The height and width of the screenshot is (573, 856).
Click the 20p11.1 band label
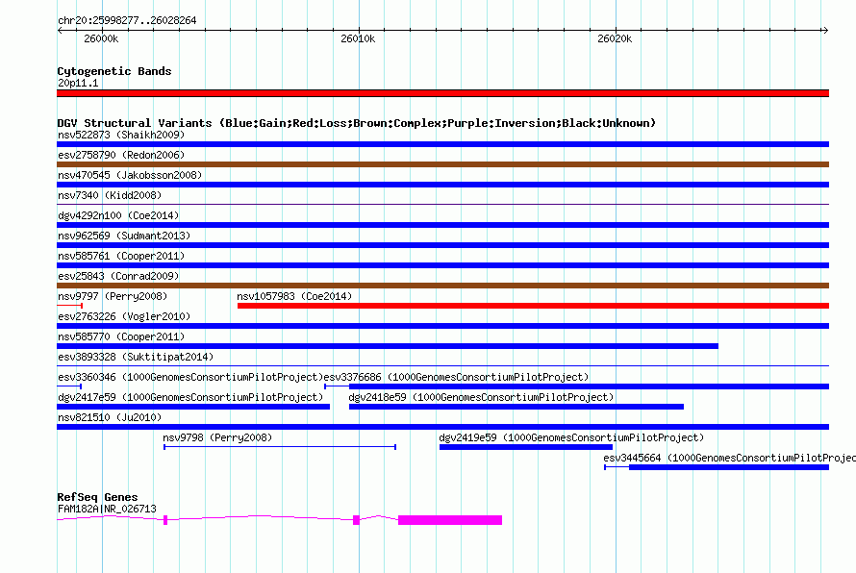click(x=78, y=83)
